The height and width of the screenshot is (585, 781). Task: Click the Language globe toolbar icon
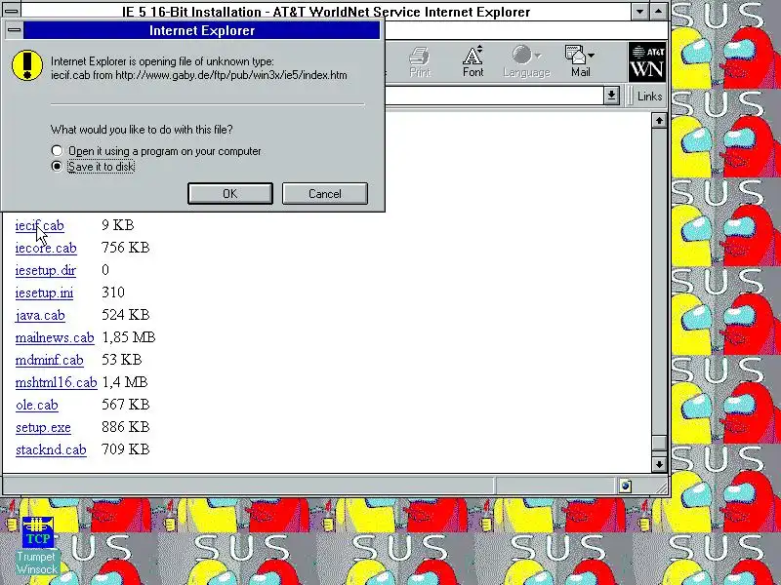[x=526, y=61]
